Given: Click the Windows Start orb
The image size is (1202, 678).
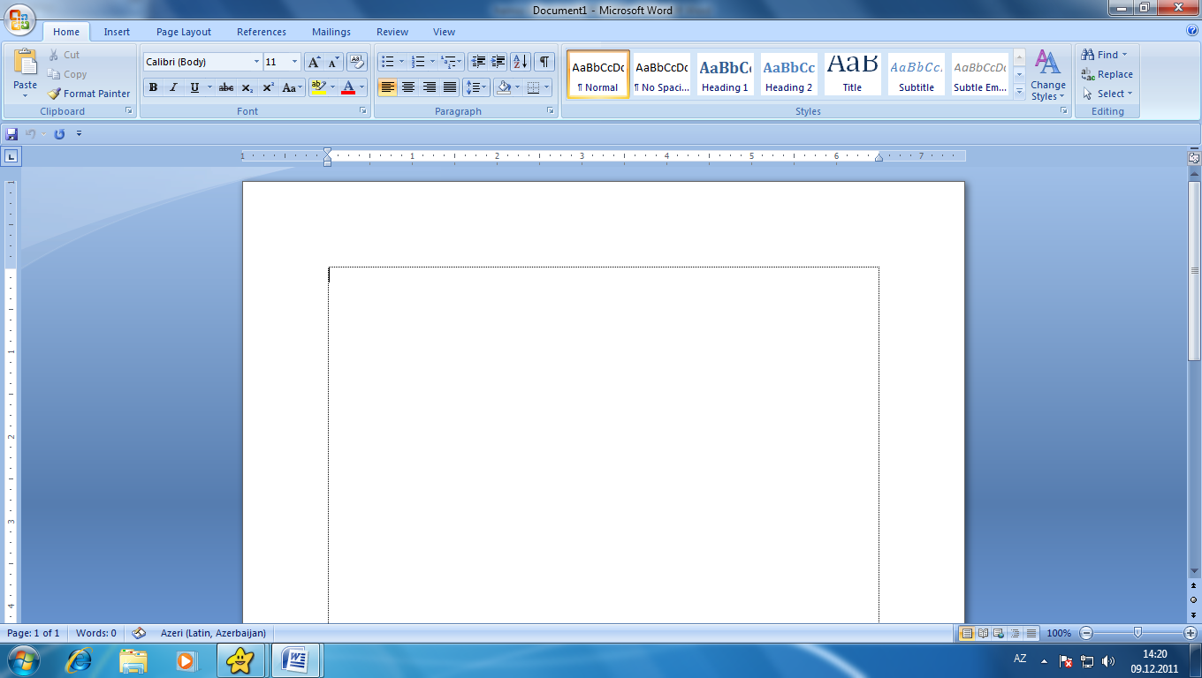Looking at the screenshot, I should (x=24, y=659).
